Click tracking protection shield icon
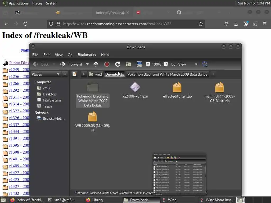This screenshot has height=203, width=271. 51,24
